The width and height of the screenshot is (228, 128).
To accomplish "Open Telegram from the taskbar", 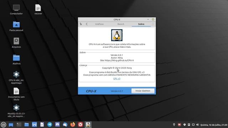I will [50, 124].
